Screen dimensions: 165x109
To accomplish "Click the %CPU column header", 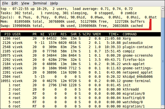I will [86, 34].
